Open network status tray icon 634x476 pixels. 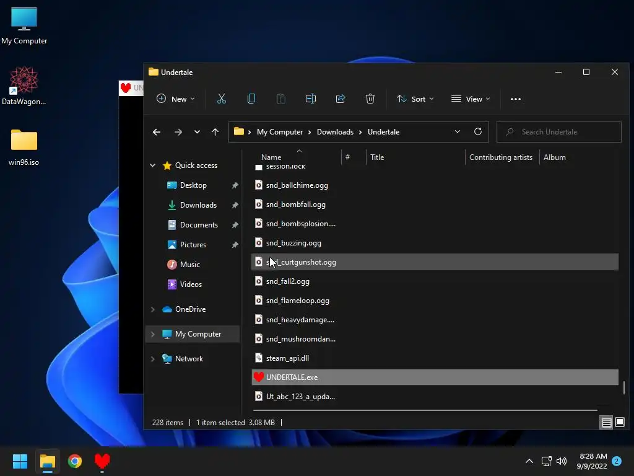pyautogui.click(x=546, y=461)
